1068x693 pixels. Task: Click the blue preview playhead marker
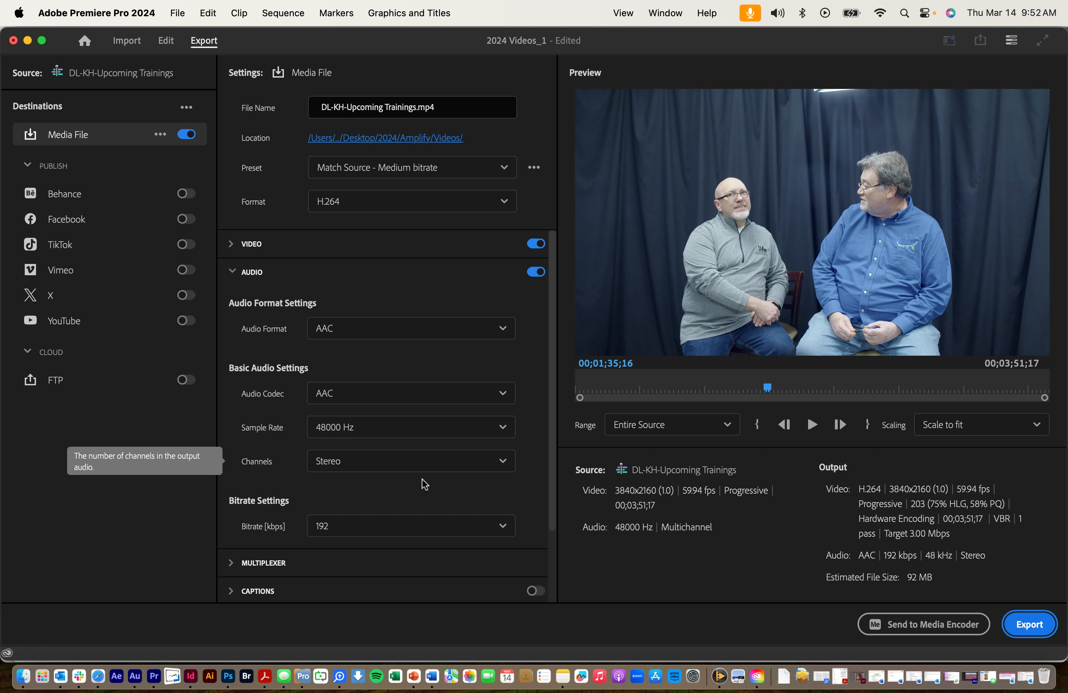pyautogui.click(x=767, y=387)
